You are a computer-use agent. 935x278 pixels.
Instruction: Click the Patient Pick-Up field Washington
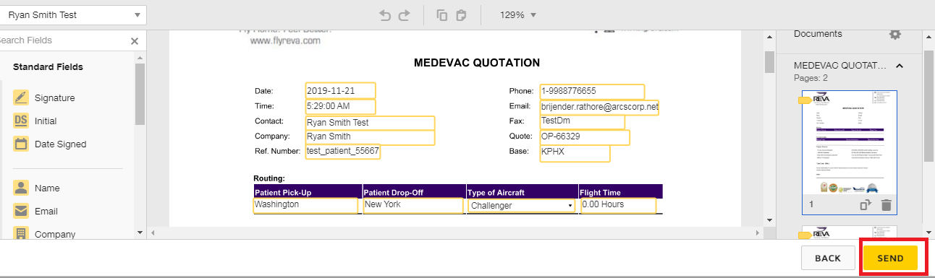point(305,205)
